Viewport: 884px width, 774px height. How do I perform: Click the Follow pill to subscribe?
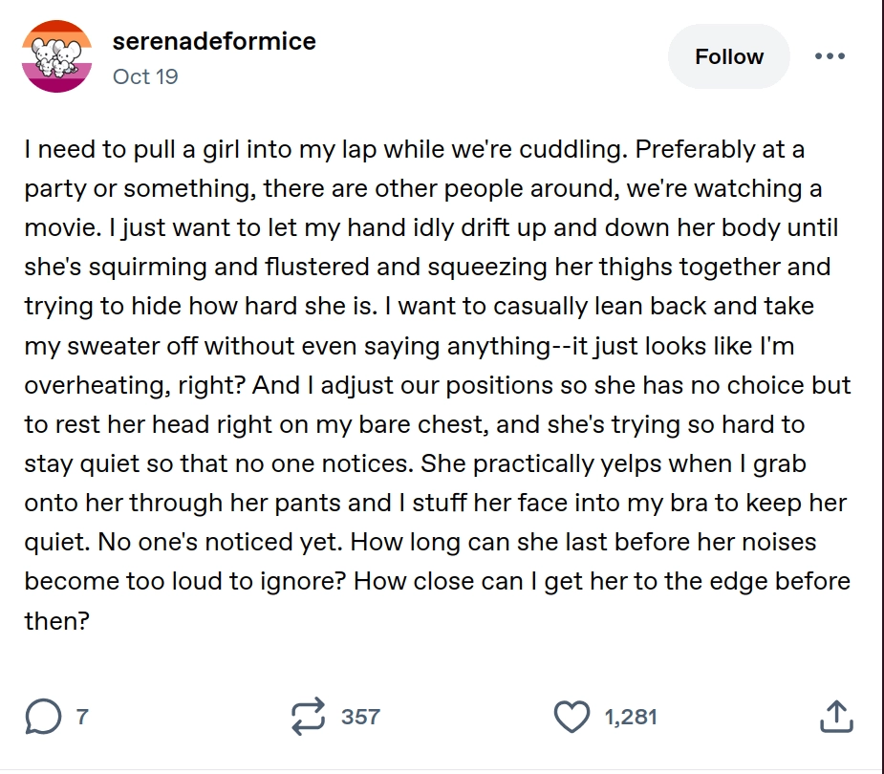(728, 55)
